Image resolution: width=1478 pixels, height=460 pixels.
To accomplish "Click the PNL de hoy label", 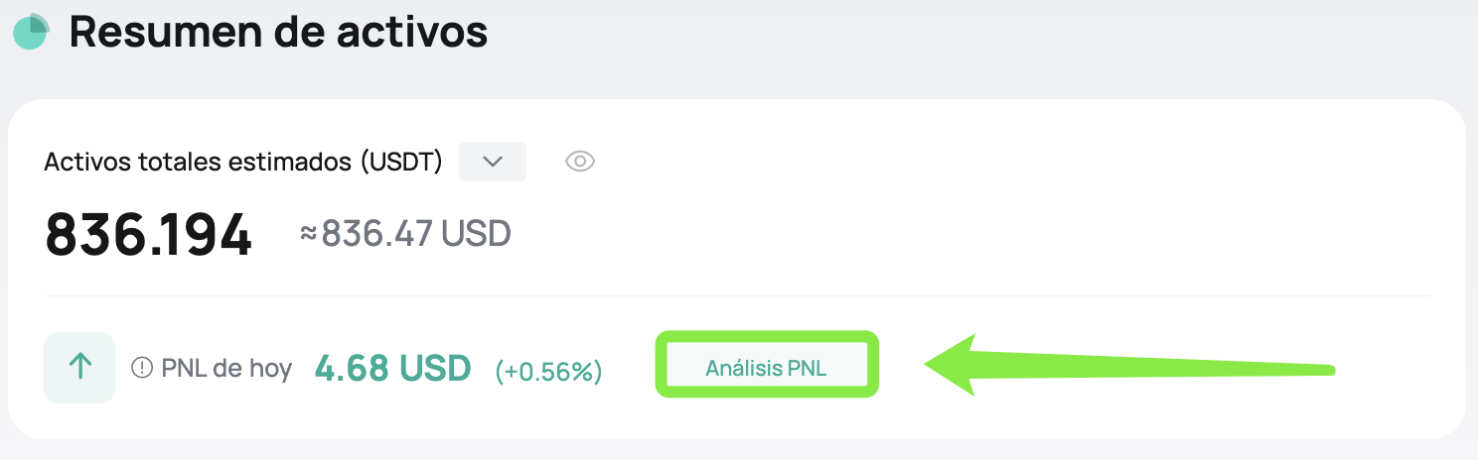I will point(226,369).
